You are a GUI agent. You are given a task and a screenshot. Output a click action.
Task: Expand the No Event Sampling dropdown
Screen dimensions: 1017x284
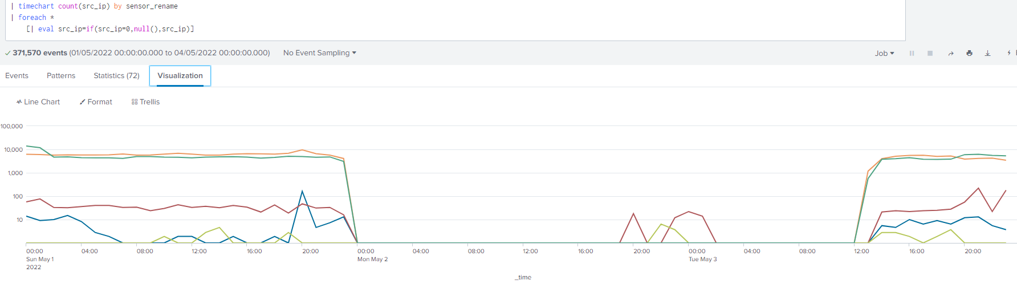pyautogui.click(x=319, y=52)
